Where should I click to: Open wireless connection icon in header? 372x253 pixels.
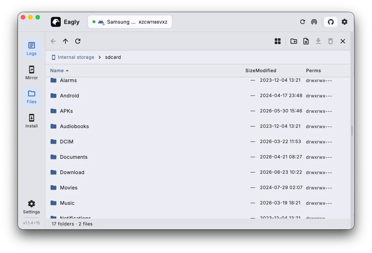[314, 22]
